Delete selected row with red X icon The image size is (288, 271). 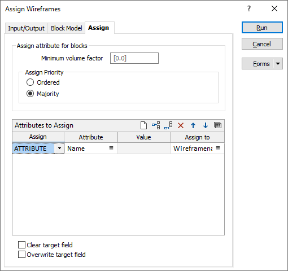point(181,125)
